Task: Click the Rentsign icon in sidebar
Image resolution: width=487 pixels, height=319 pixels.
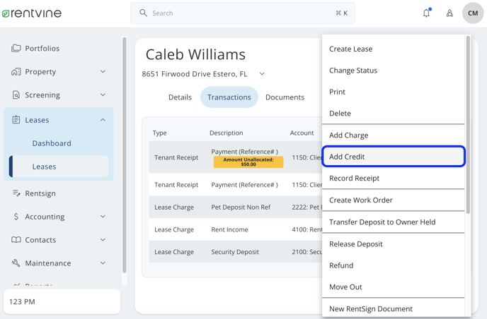Action: [16, 193]
